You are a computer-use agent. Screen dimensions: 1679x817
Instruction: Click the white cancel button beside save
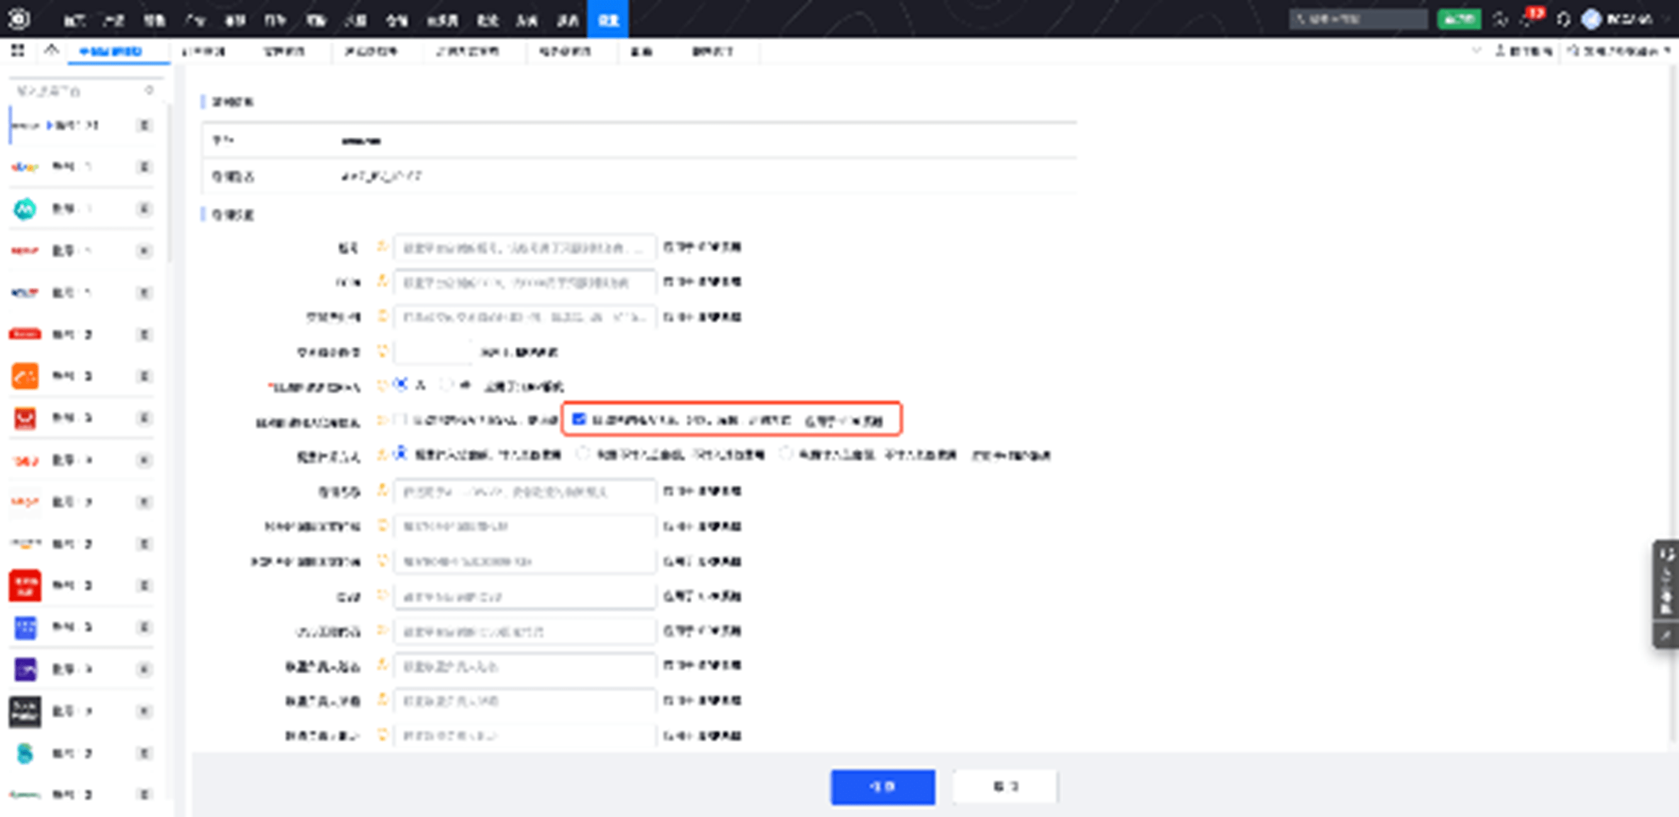point(1004,786)
